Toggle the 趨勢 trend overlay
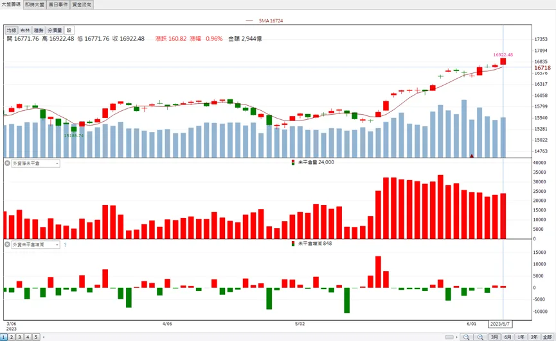Image resolution: width=556 pixels, height=341 pixels. tap(39, 30)
